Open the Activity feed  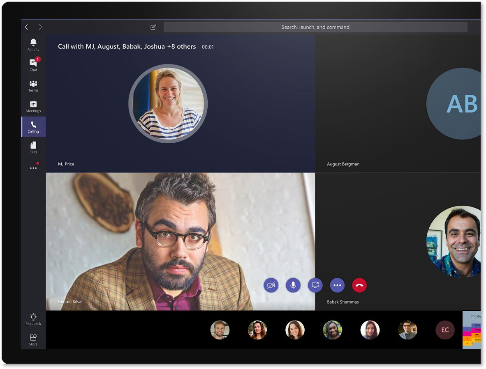click(x=33, y=44)
